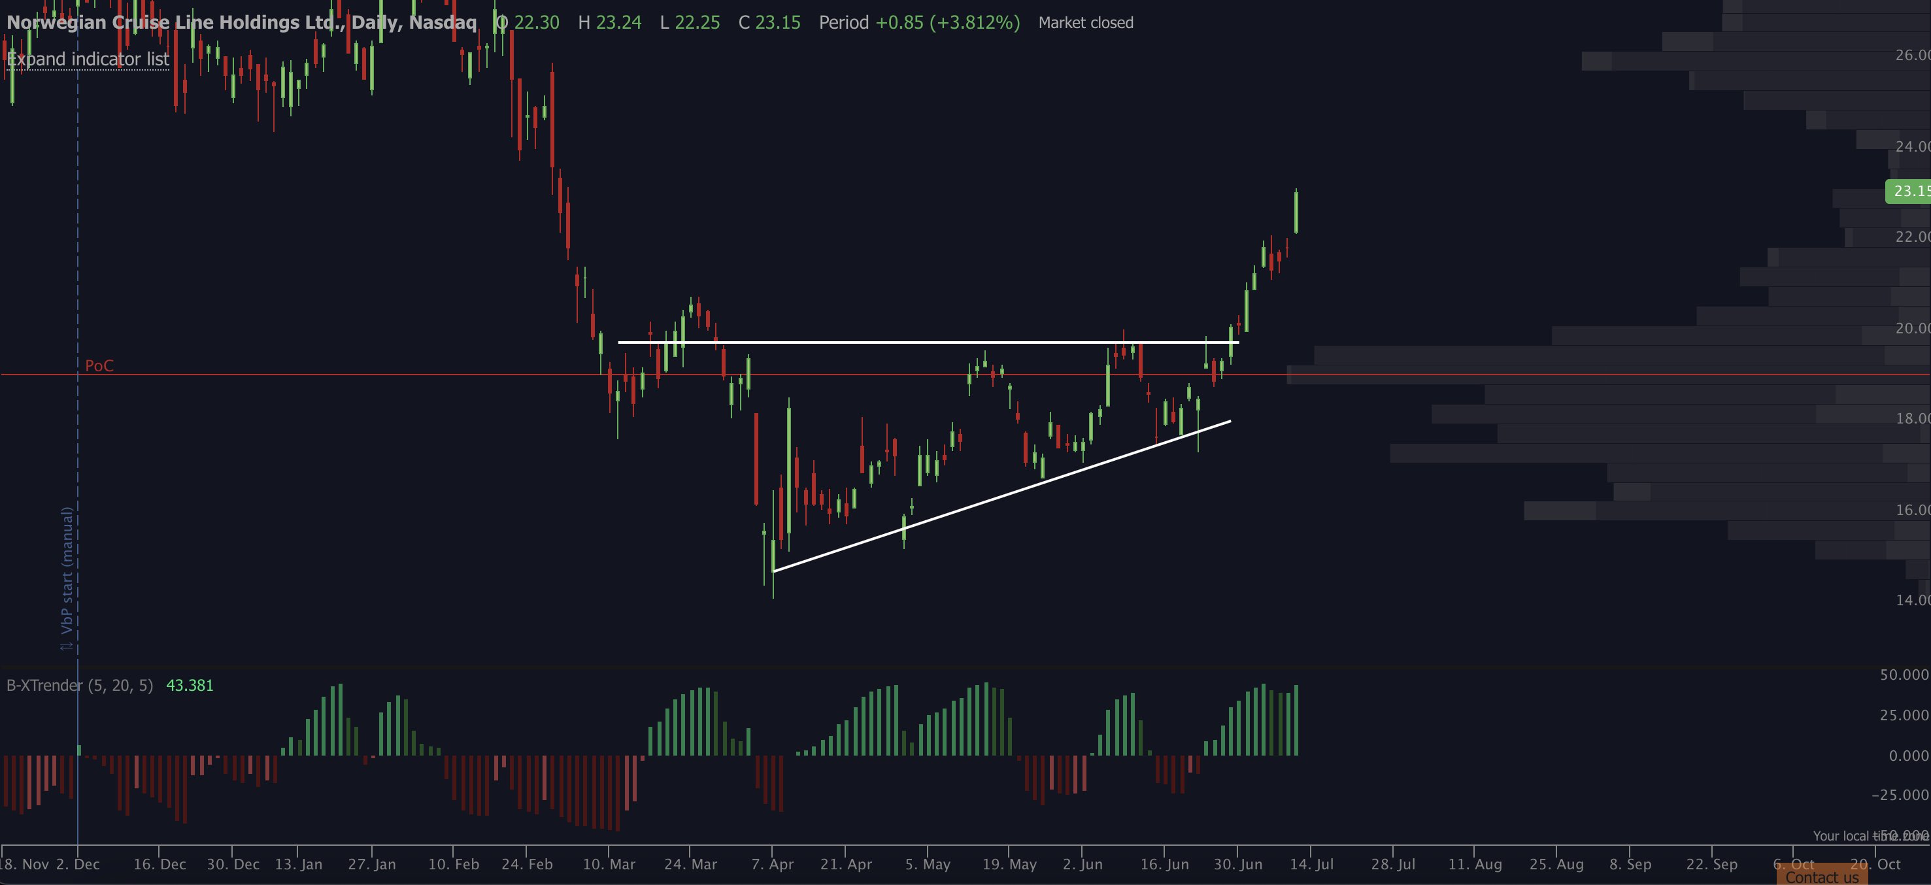Screen dimensions: 1931x885
Task: Click the 20.00 price axis label
Action: (1912, 328)
